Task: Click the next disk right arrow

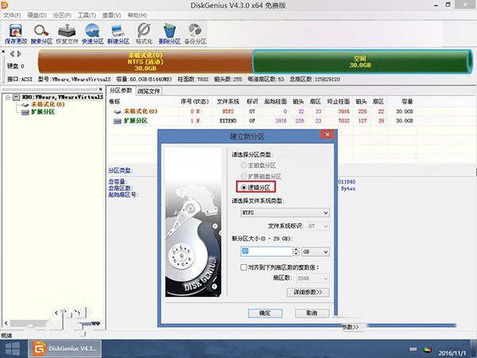Action: (19, 54)
